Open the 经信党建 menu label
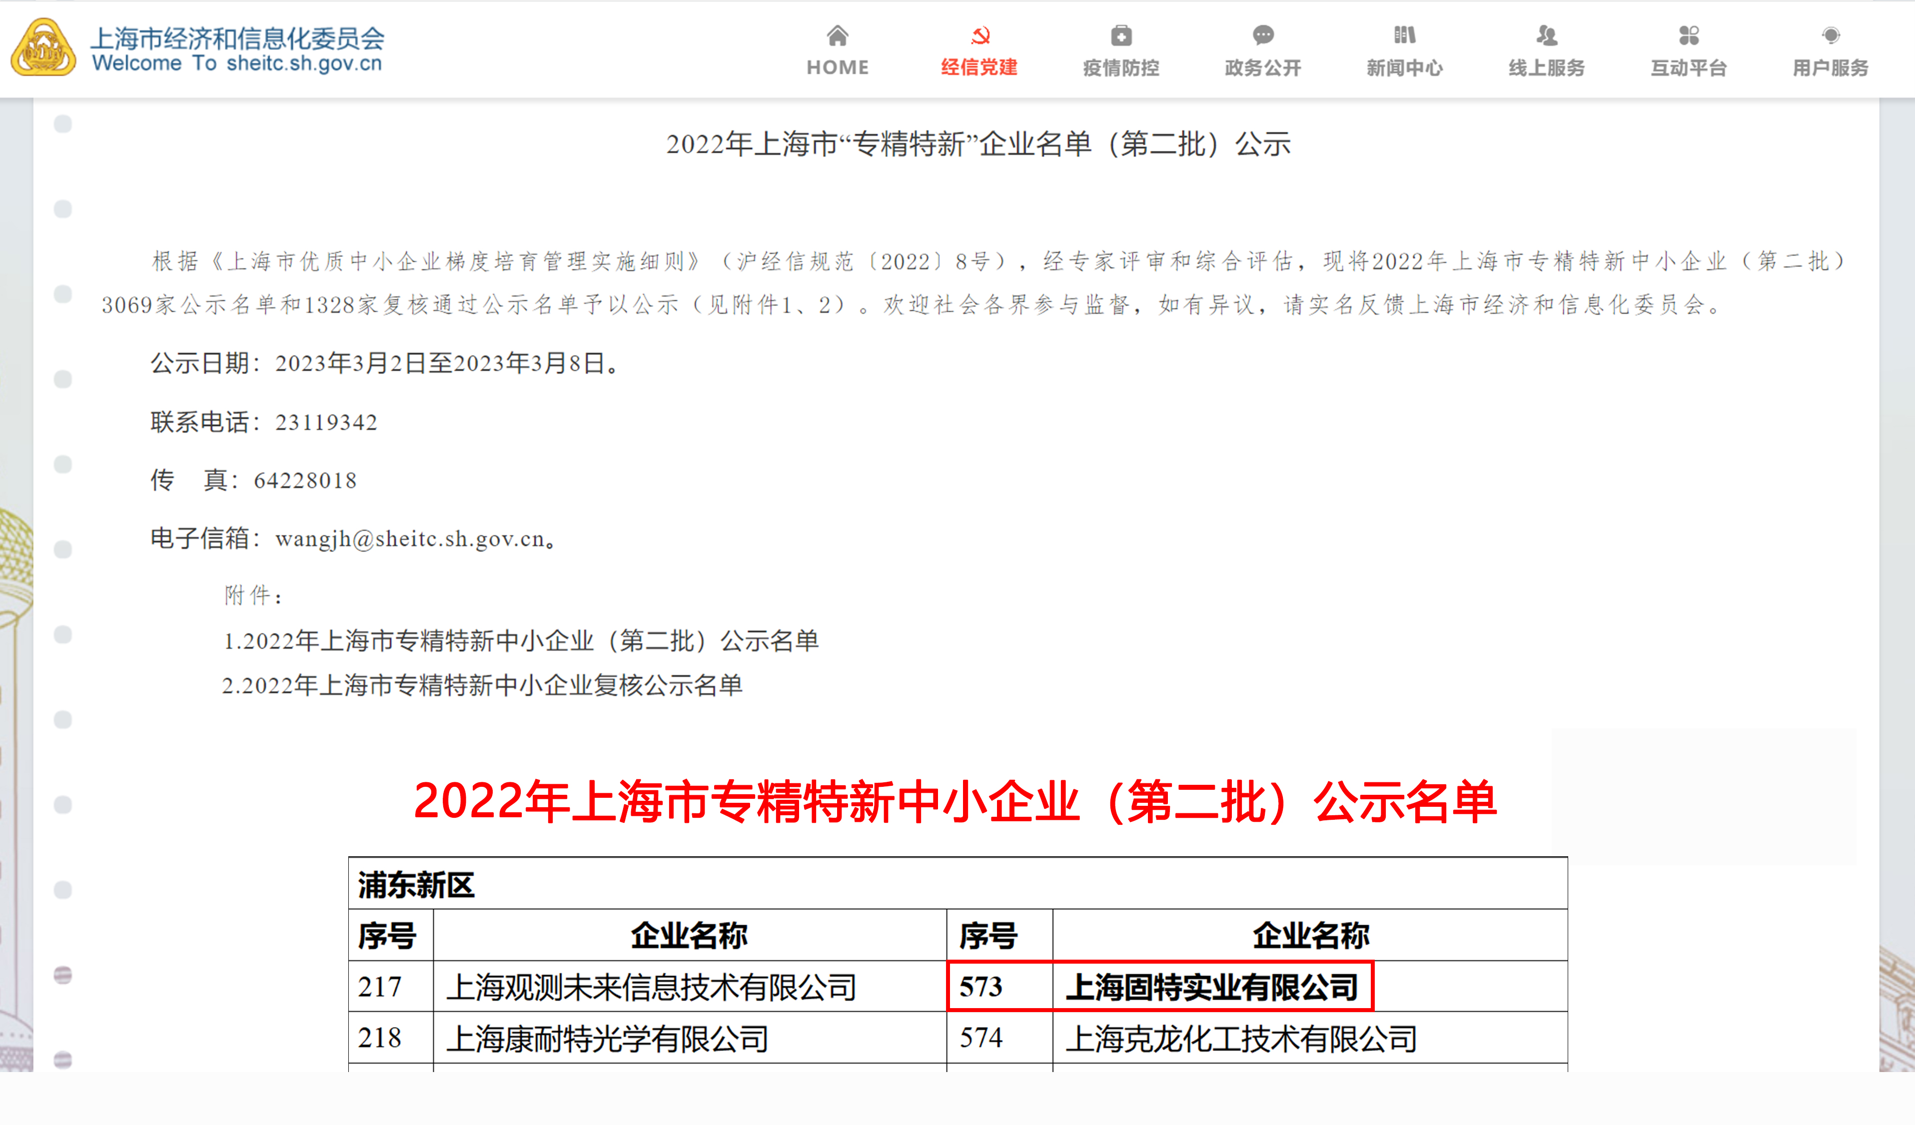This screenshot has height=1125, width=1915. (979, 67)
